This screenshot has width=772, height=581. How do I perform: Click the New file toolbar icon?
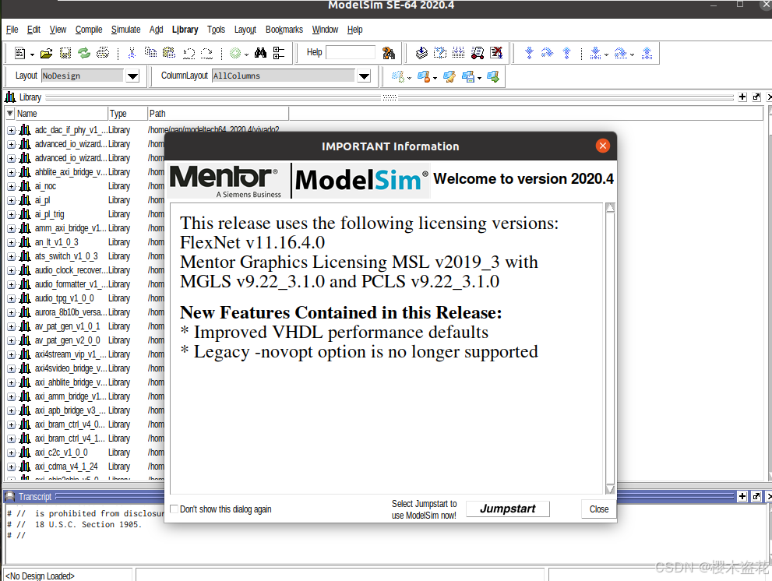tap(20, 53)
